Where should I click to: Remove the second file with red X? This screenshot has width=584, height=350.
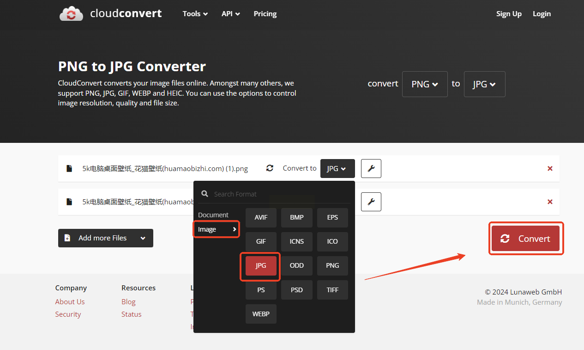[x=550, y=202]
